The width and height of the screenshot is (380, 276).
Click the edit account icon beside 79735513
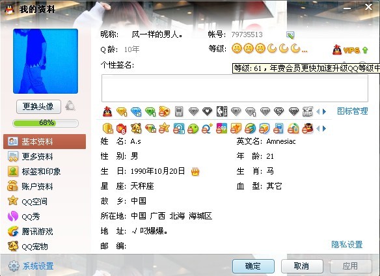pos(290,34)
